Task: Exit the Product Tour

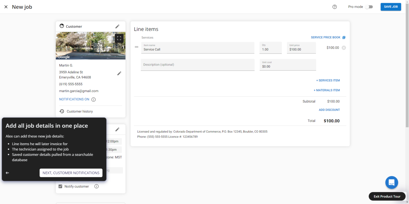Action: tap(387, 196)
